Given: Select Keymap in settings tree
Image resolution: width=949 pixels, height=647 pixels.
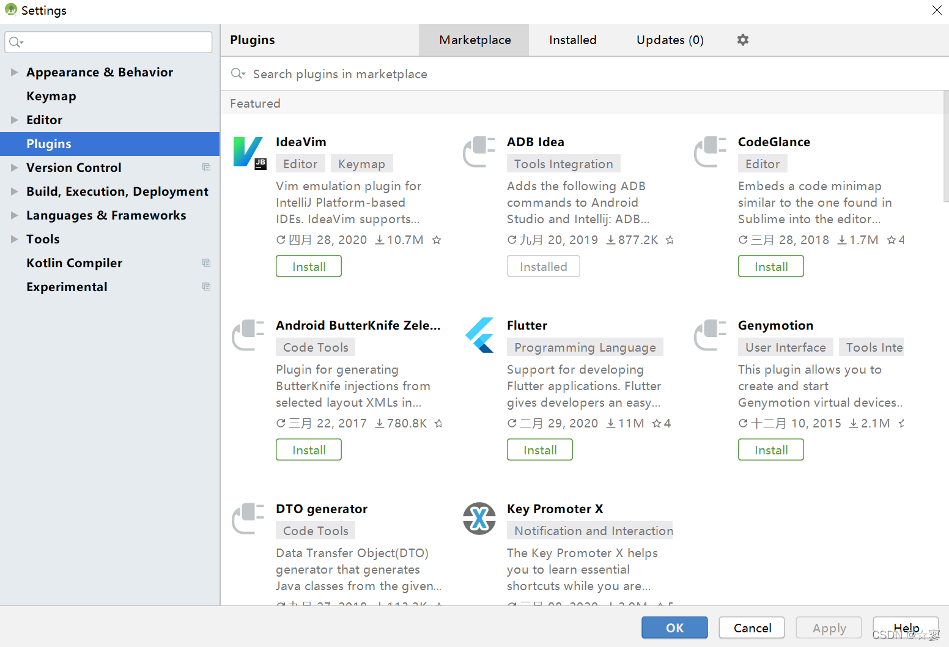Looking at the screenshot, I should coord(110,96).
